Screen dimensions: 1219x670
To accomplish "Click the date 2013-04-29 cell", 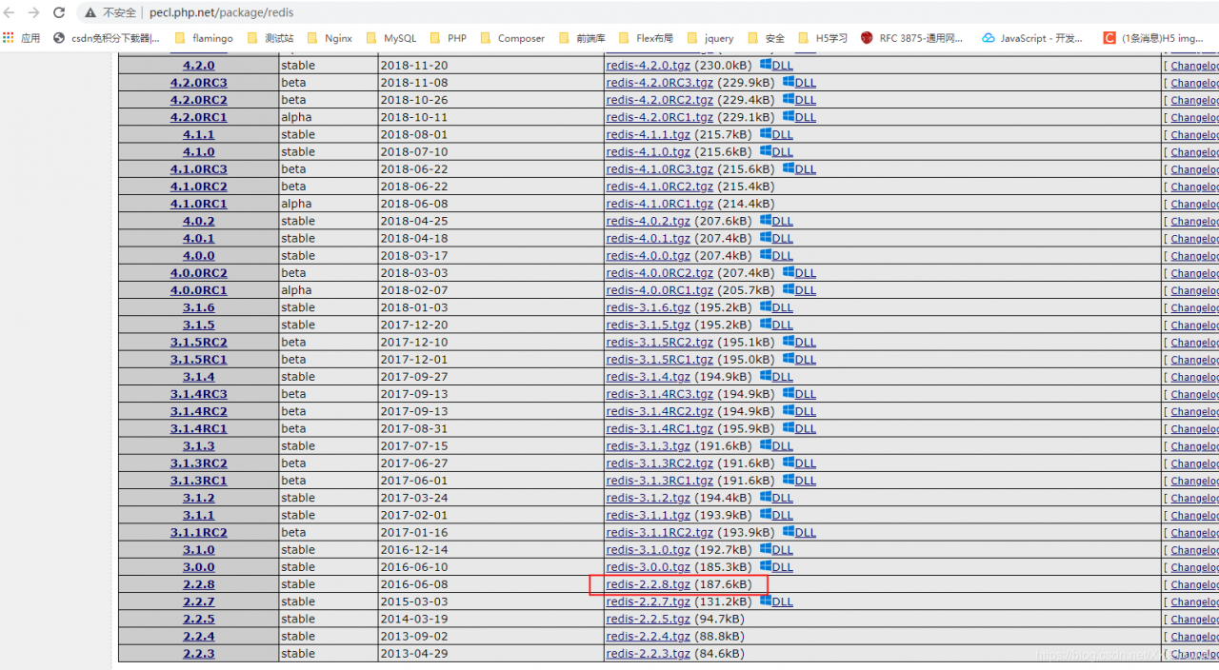I will (x=413, y=654).
